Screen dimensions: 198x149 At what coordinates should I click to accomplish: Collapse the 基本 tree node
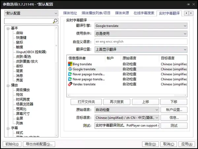coord(8,28)
